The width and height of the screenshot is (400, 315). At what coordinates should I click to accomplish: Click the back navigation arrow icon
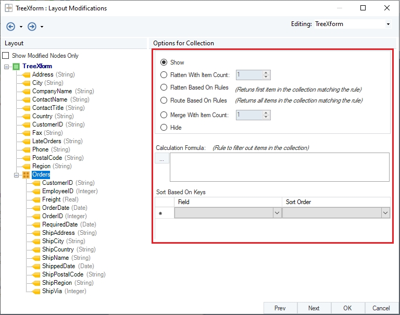coord(10,27)
